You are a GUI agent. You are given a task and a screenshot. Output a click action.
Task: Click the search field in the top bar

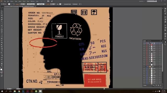click(x=152, y=1)
